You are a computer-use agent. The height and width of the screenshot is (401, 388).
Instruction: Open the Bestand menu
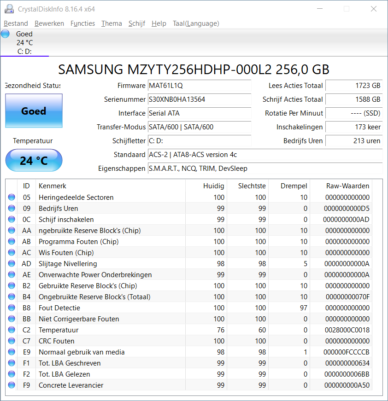click(16, 23)
